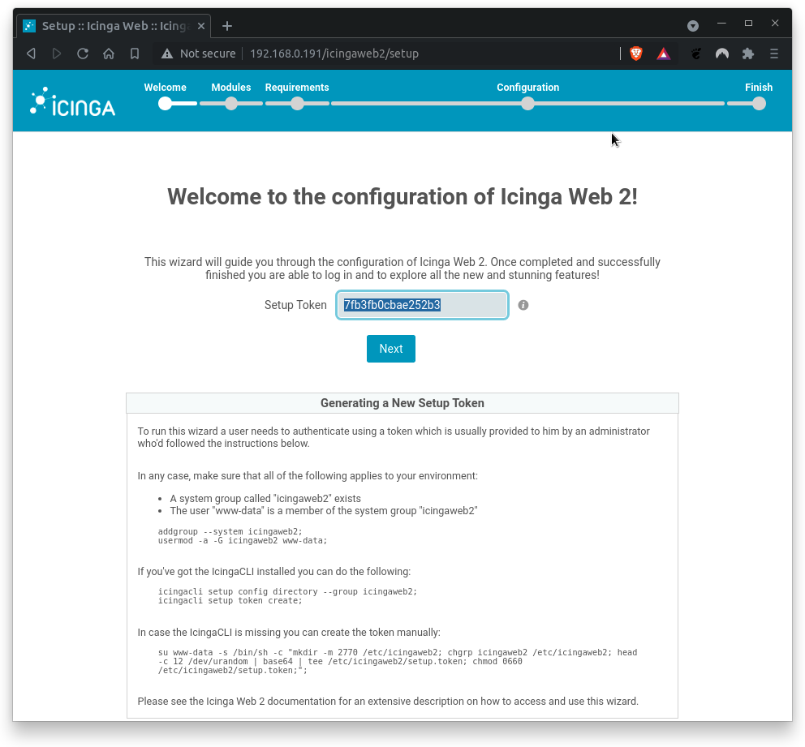Click the mountain-shaped extension icon

[721, 54]
